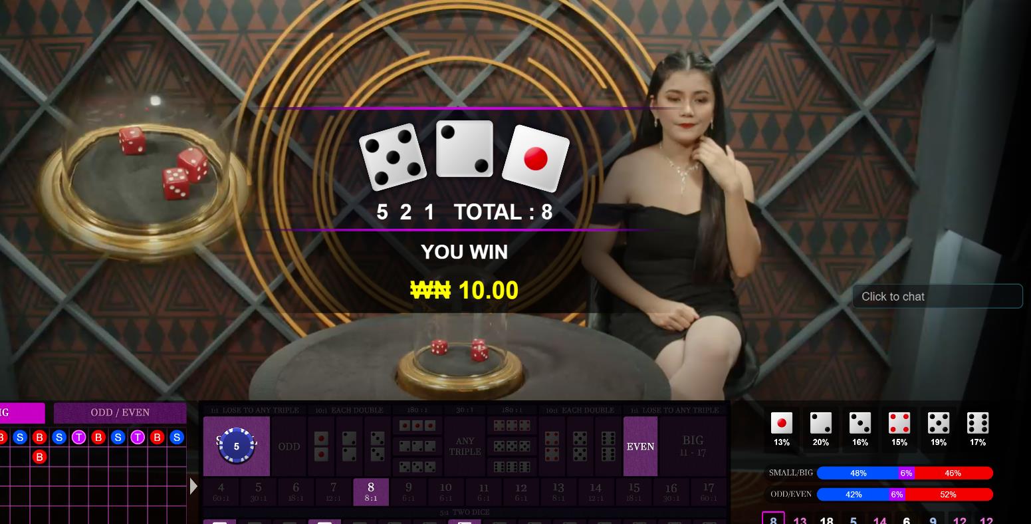Click the SMALL/BIG percentage bar
This screenshot has height=524, width=1031.
click(905, 473)
